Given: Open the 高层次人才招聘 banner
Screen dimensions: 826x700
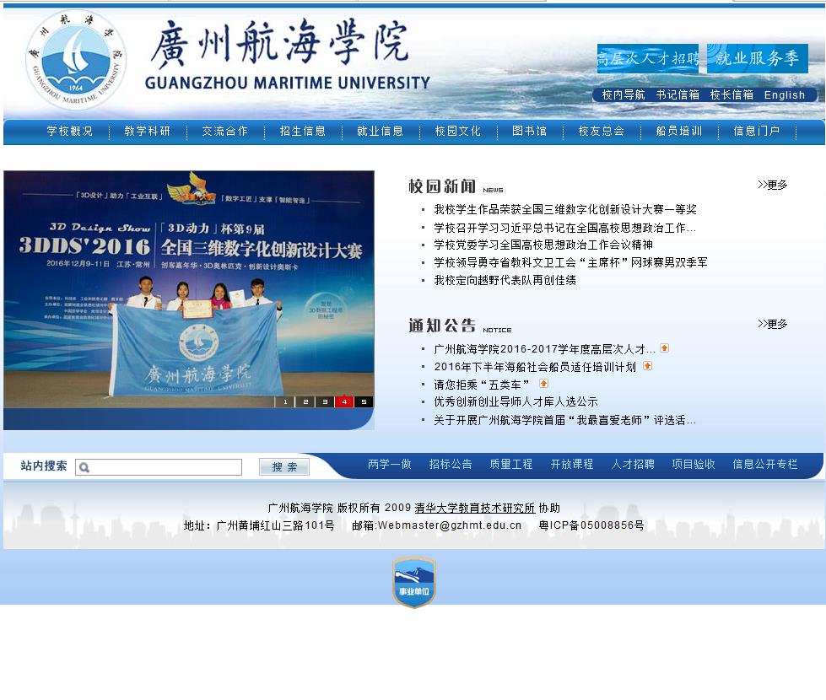Looking at the screenshot, I should pyautogui.click(x=647, y=58).
